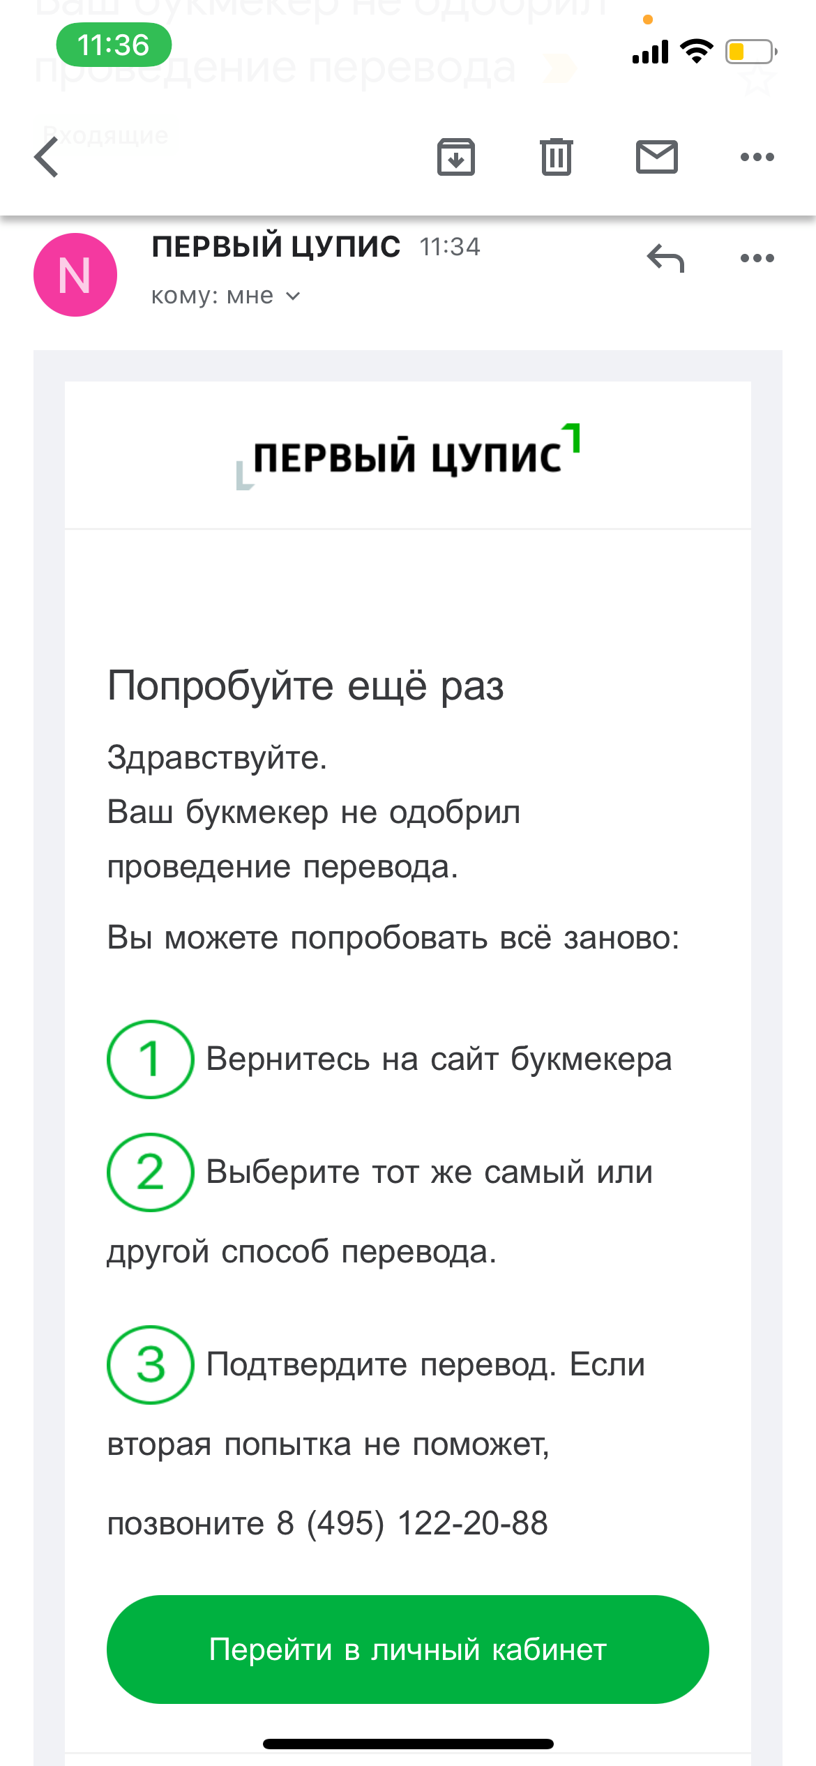Tap the 'Попробуйте ещё раз' heading
Image resolution: width=816 pixels, height=1766 pixels.
(x=305, y=686)
